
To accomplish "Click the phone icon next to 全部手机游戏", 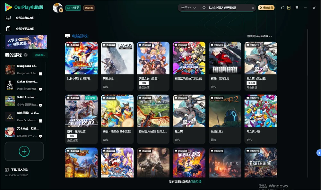I will click(8, 29).
